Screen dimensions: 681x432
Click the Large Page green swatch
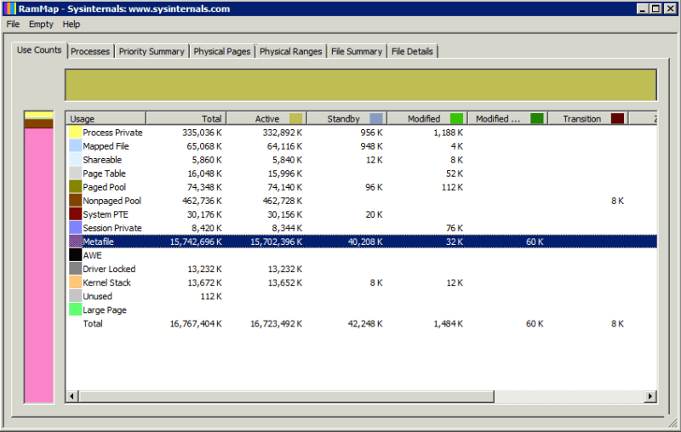pyautogui.click(x=76, y=310)
